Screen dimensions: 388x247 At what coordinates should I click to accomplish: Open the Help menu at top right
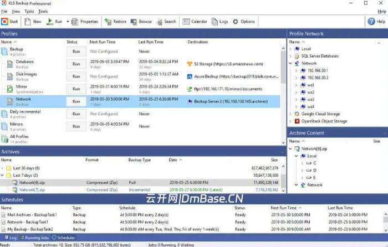pyautogui.click(x=381, y=12)
